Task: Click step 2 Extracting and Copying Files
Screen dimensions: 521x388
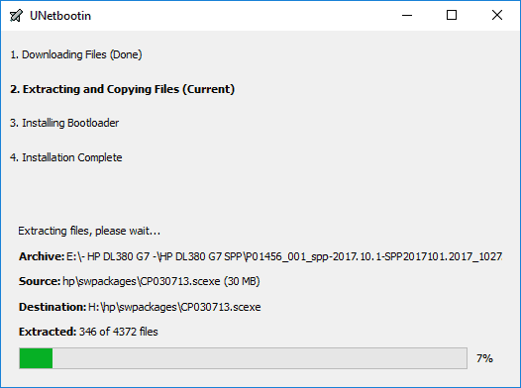Action: coord(122,89)
